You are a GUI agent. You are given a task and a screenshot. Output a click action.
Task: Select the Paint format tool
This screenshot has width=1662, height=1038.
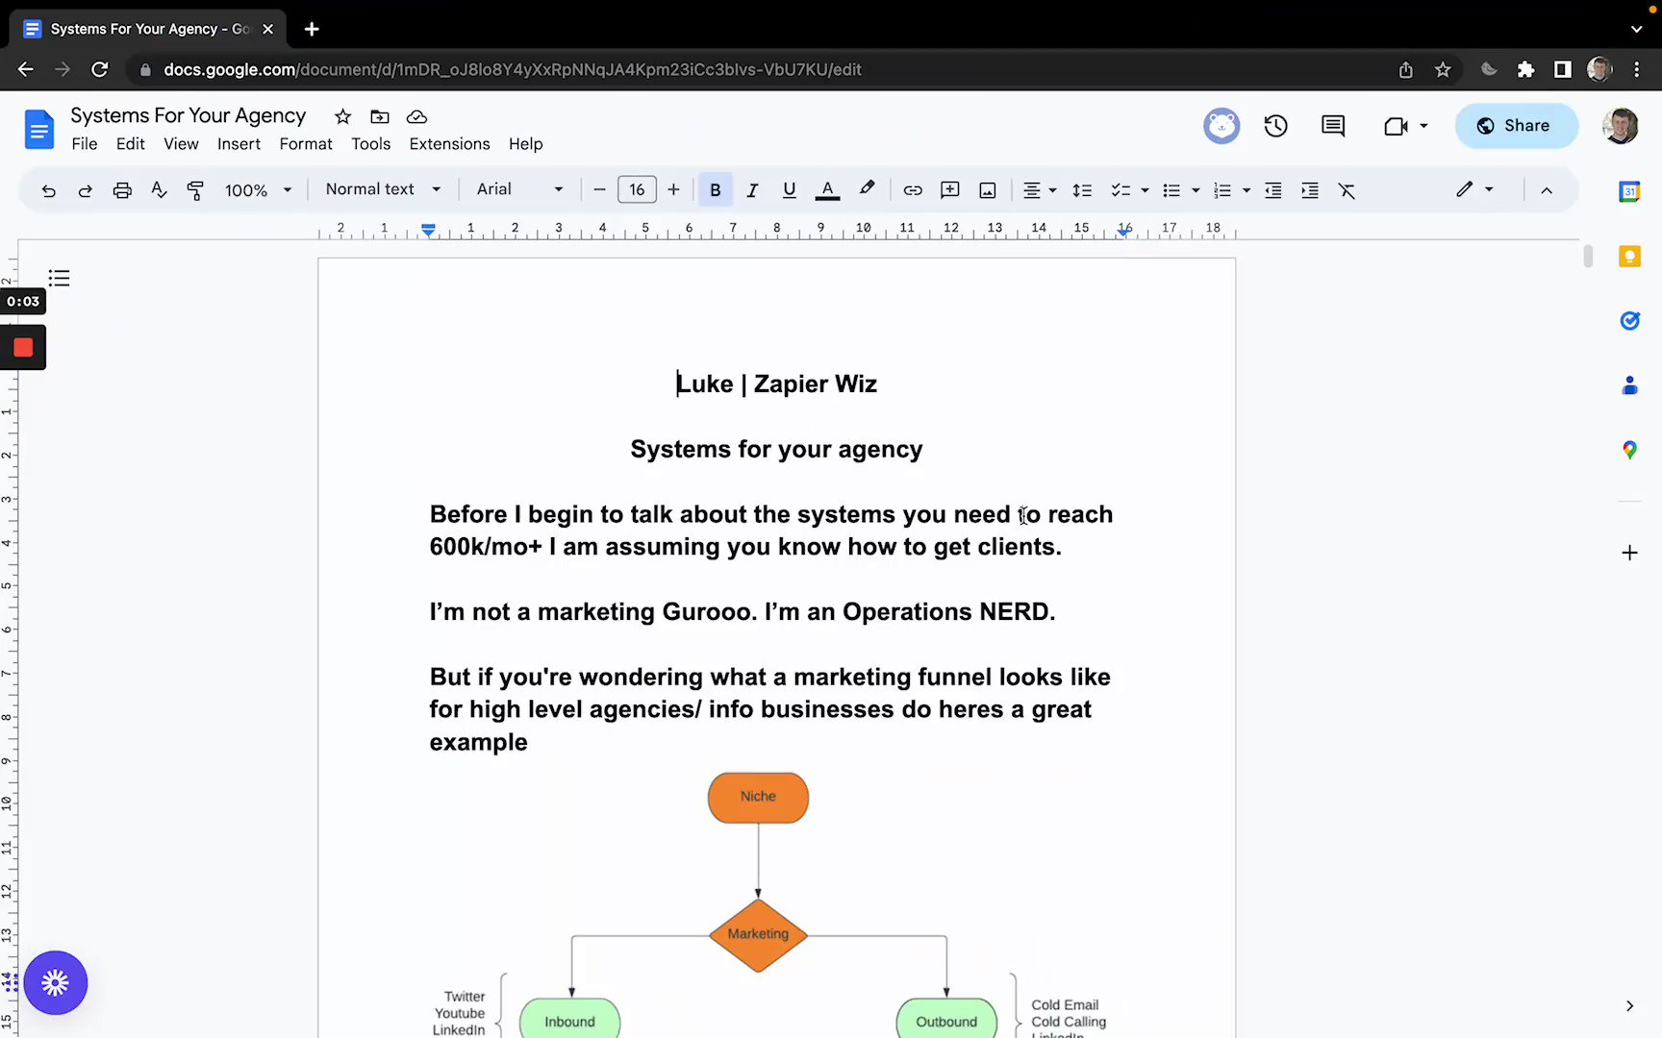(195, 189)
